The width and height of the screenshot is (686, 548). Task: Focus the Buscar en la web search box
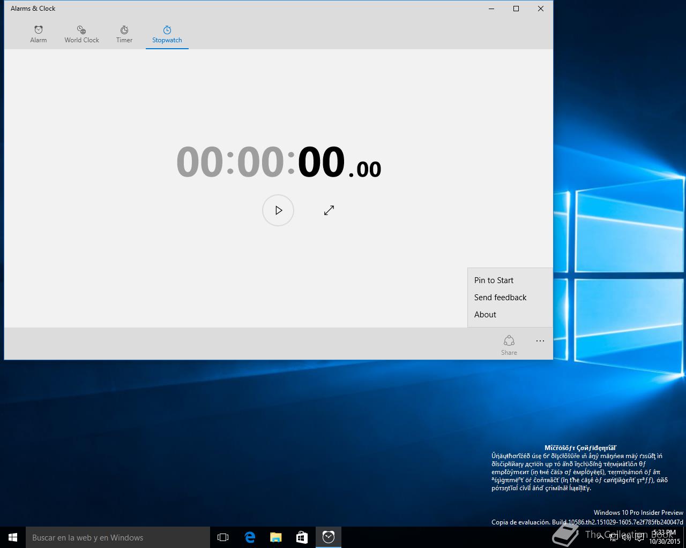click(118, 537)
